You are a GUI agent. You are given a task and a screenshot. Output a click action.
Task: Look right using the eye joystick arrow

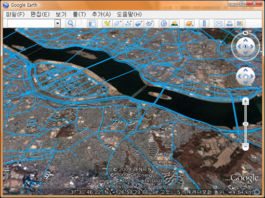point(252,47)
